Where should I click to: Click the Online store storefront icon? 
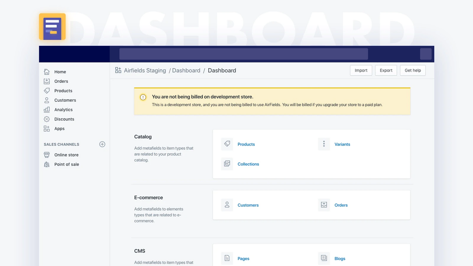click(x=47, y=155)
